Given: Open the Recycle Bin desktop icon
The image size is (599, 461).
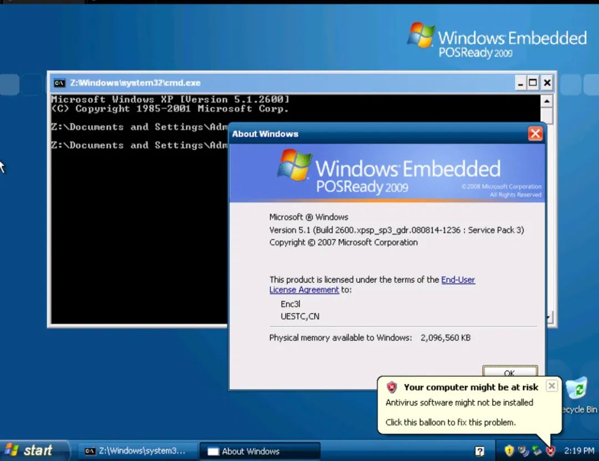Looking at the screenshot, I should [x=577, y=395].
